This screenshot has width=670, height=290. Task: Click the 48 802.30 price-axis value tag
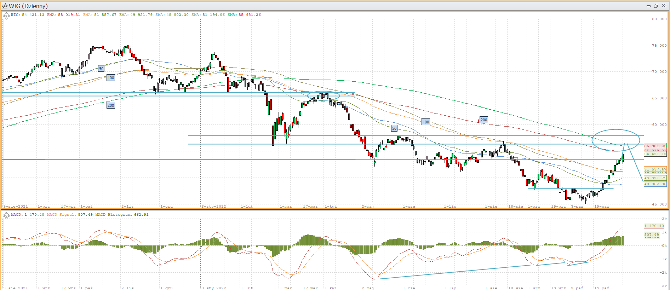point(655,184)
